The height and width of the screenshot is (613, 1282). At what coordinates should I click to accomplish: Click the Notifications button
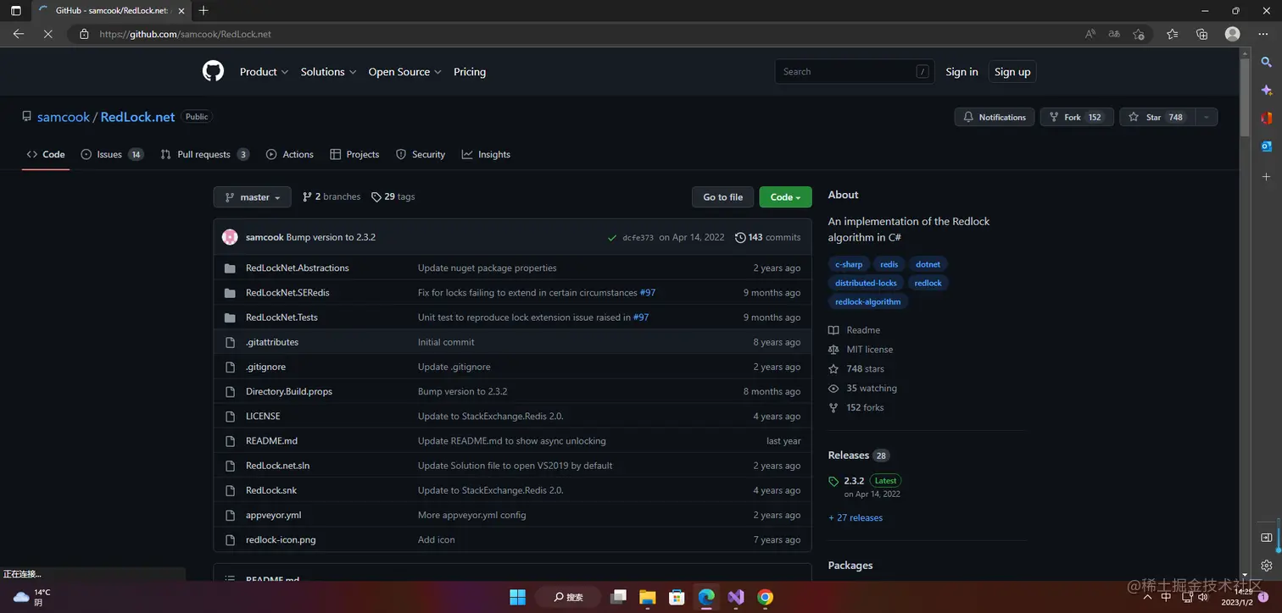[995, 117]
